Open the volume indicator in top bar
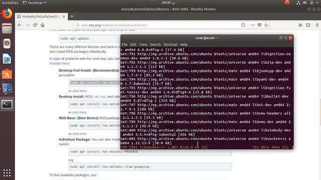The width and height of the screenshot is (321, 180). (305, 2)
